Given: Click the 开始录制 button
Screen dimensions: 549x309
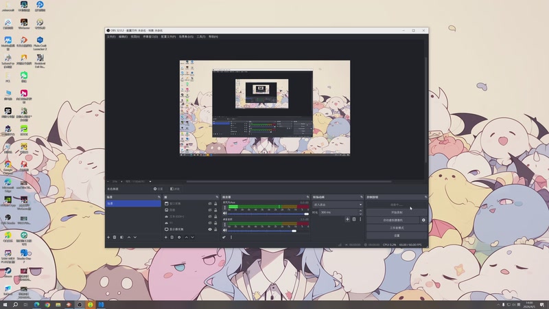Looking at the screenshot, I should [x=397, y=212].
